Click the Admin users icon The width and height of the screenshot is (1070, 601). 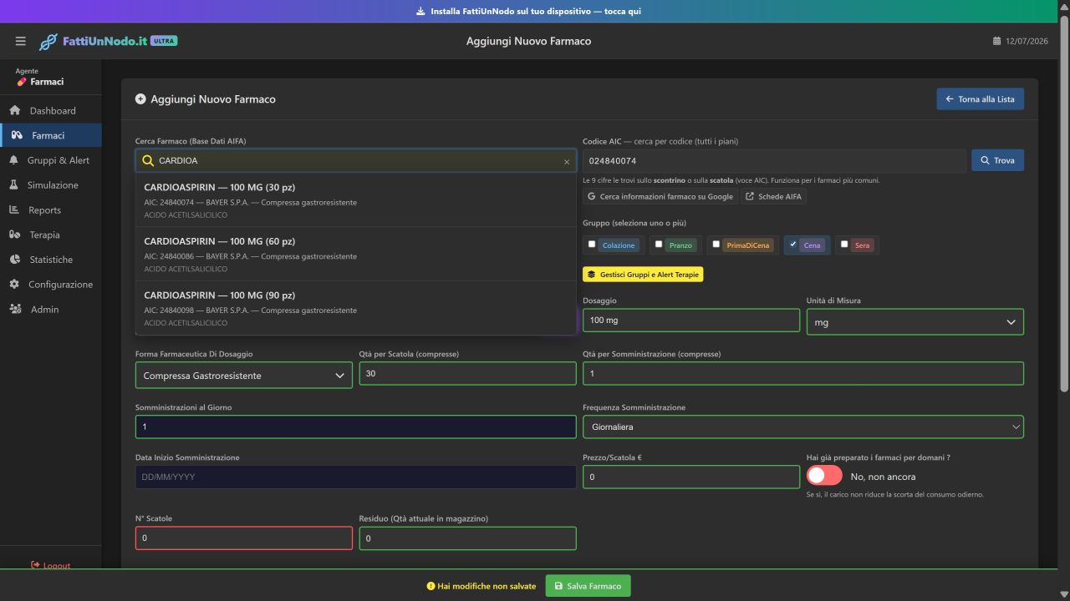point(15,309)
